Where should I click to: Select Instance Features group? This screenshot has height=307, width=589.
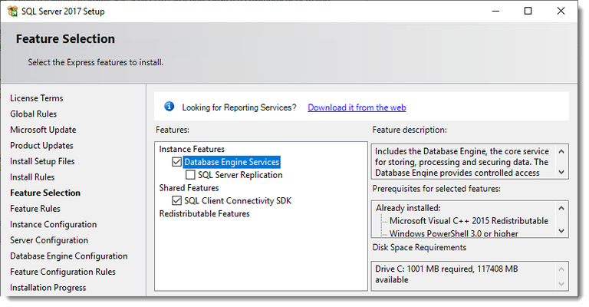click(x=192, y=149)
